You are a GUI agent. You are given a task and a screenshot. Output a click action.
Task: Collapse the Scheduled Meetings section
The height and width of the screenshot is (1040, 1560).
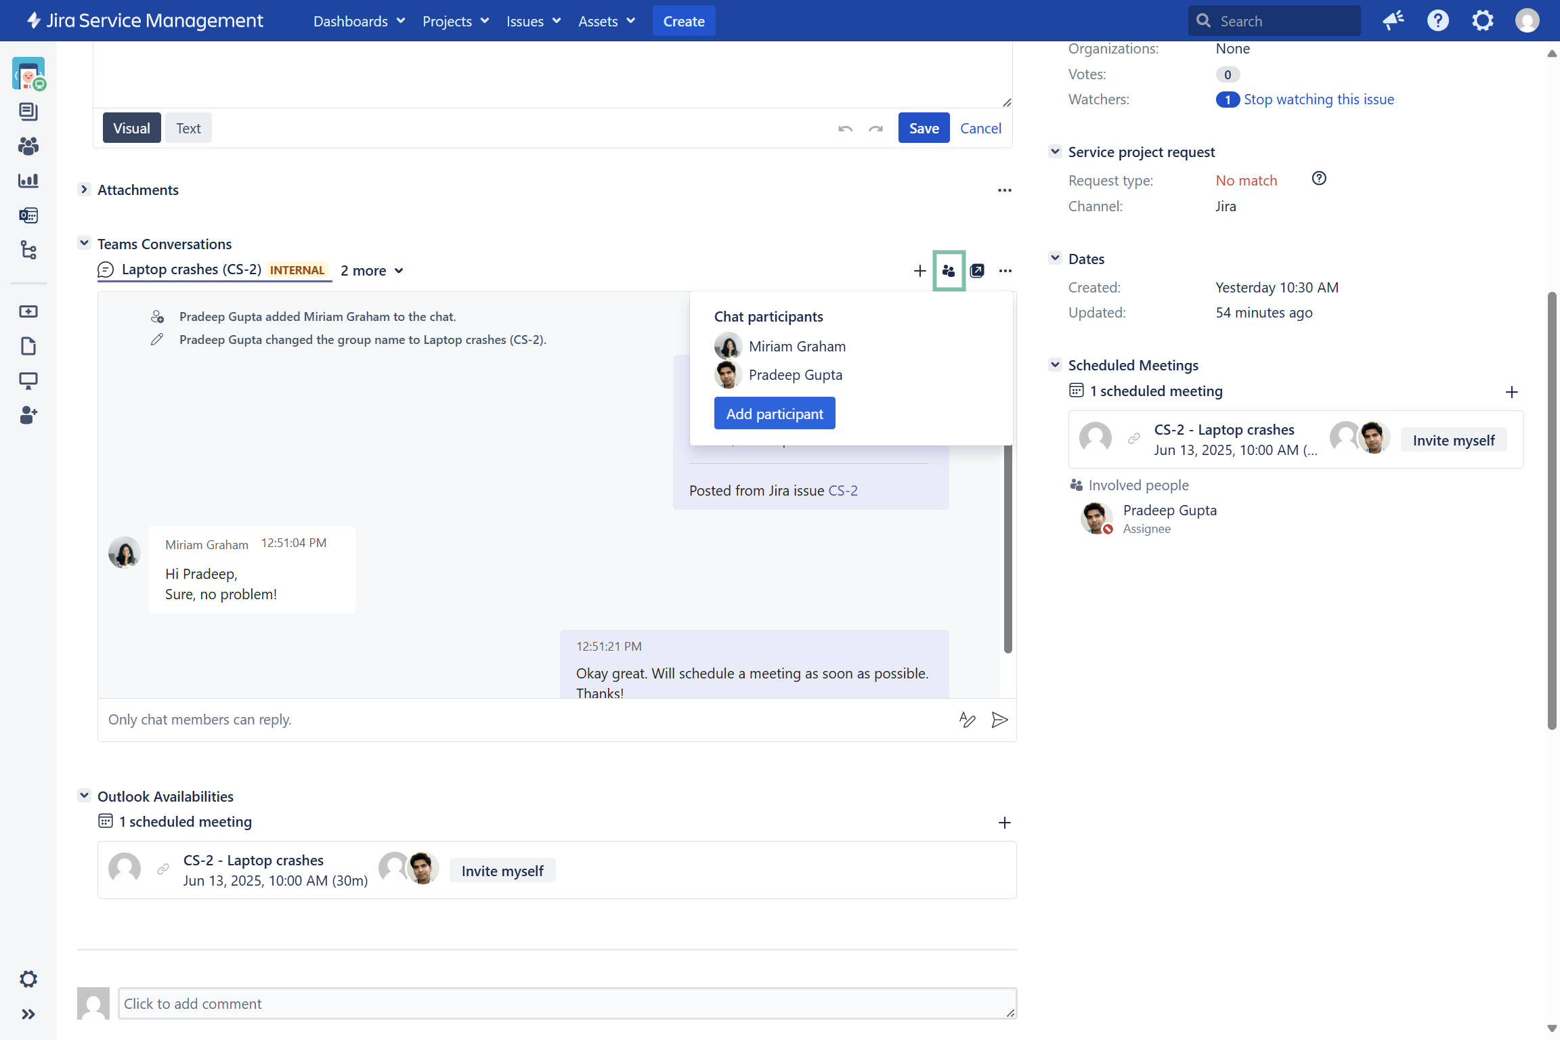coord(1055,365)
